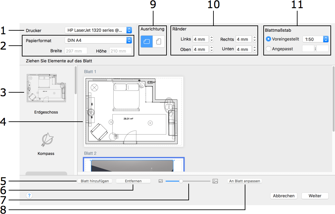
Task: Click the Oben margin stepper
Action: tap(211, 49)
